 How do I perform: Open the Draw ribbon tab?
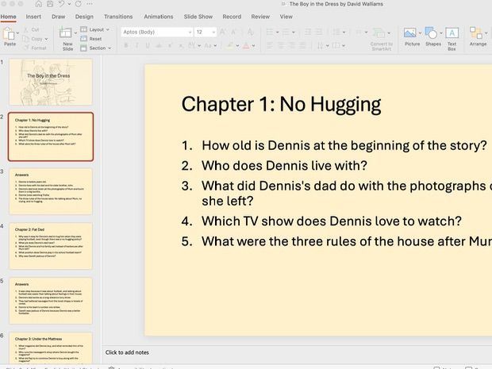pos(59,17)
